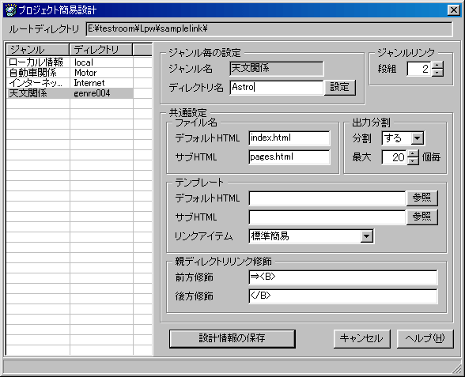Click the キャンセル button
Image resolution: width=465 pixels, height=377 pixels.
point(361,338)
